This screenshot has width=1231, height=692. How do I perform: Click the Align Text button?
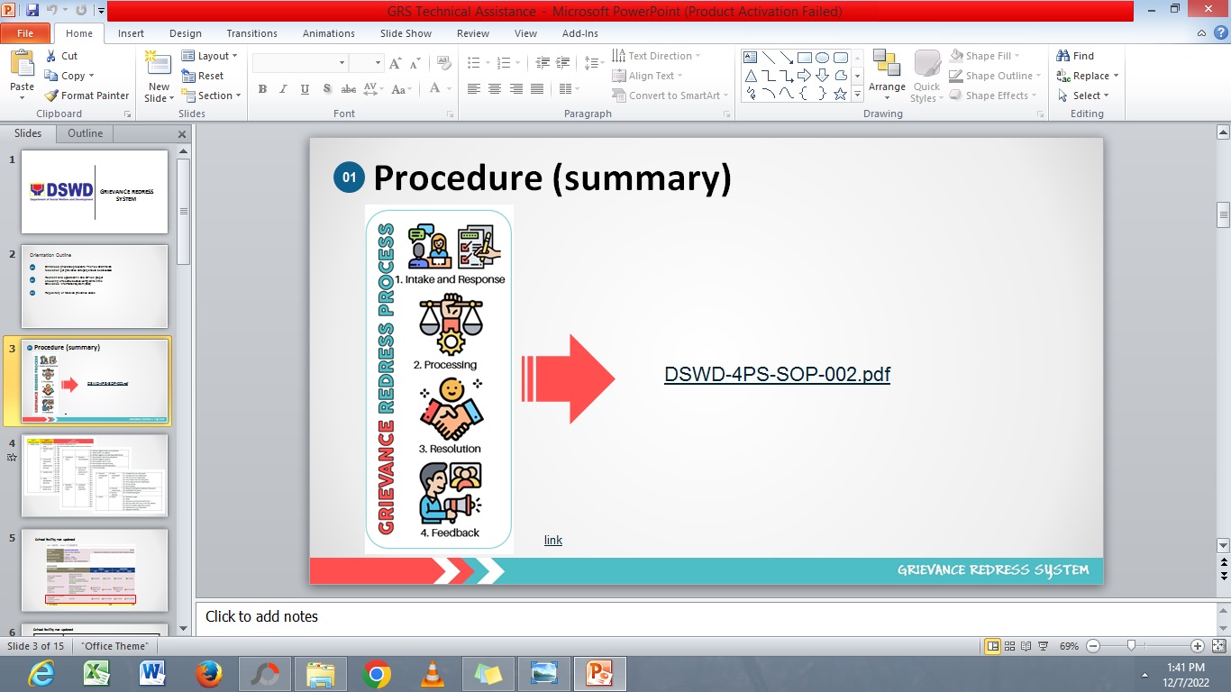[649, 76]
